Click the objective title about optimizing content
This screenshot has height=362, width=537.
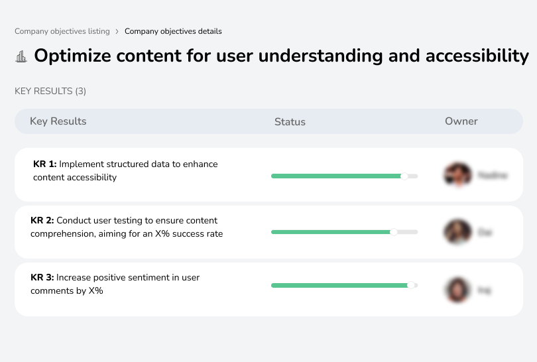click(x=282, y=56)
